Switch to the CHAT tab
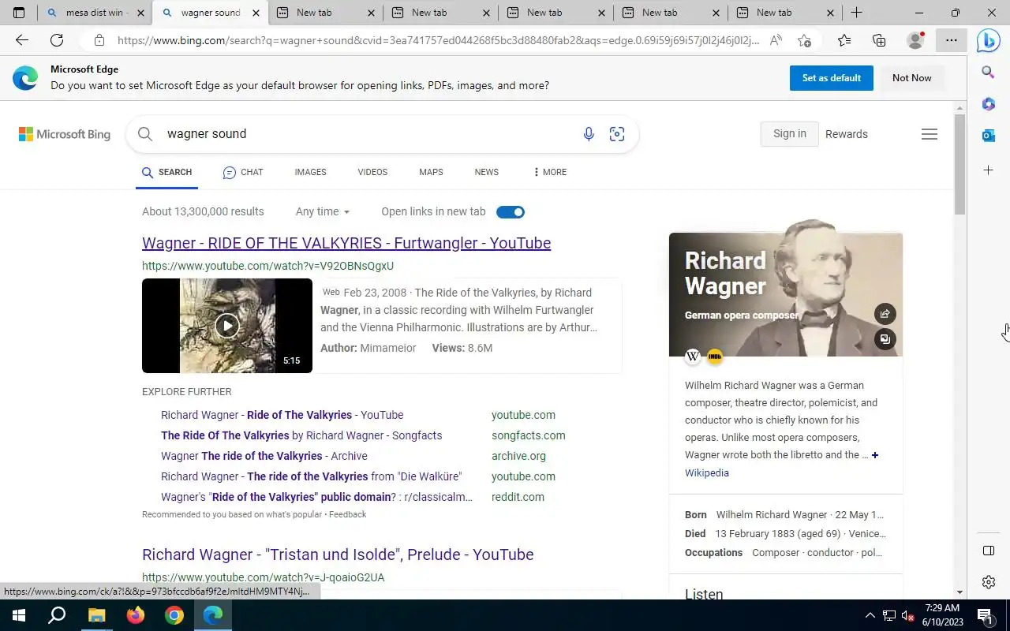Image resolution: width=1010 pixels, height=631 pixels. coord(243,172)
